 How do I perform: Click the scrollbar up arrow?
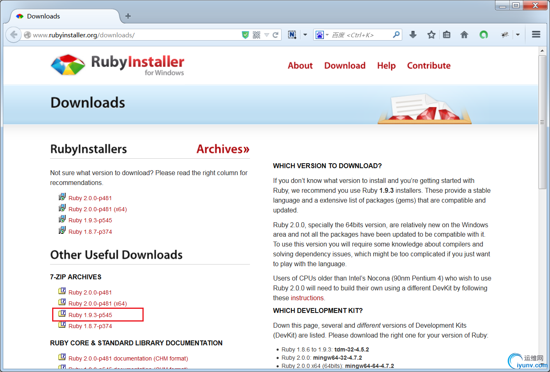click(542, 51)
